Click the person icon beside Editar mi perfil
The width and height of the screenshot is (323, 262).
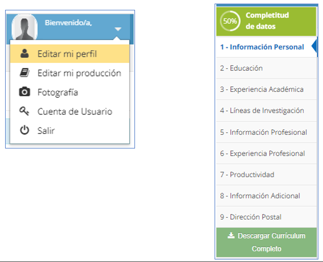click(24, 54)
